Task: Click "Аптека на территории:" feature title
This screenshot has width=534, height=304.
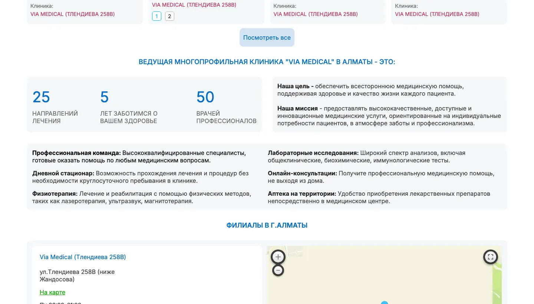Action: [302, 194]
